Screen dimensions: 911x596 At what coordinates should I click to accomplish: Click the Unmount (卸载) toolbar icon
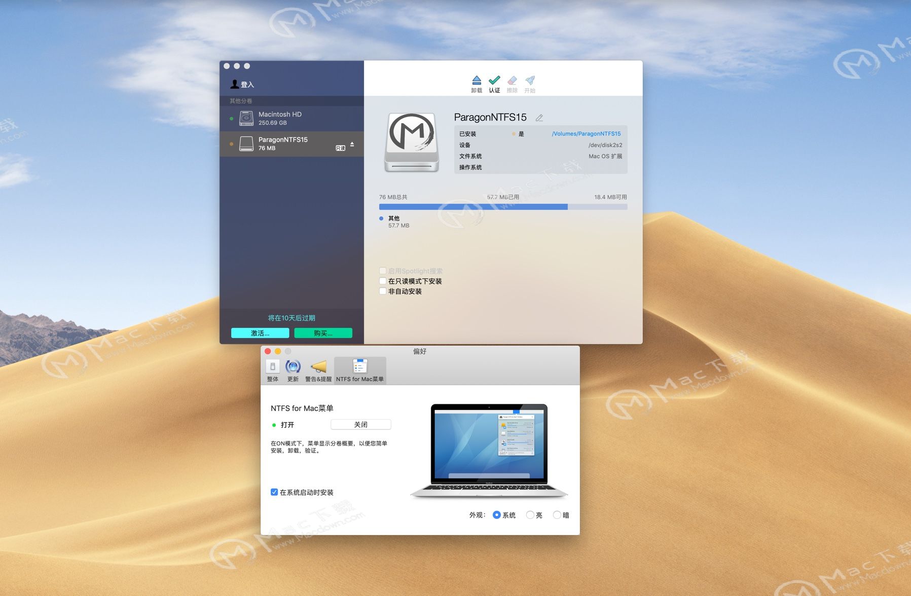click(477, 81)
